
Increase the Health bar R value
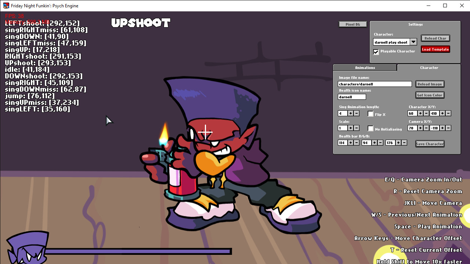350,143
